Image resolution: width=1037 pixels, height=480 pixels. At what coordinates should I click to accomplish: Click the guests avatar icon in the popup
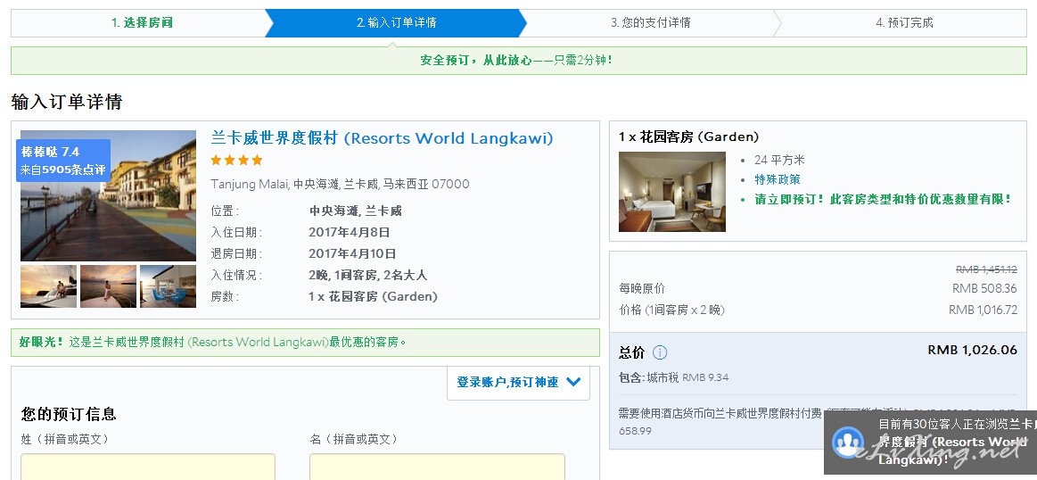(x=848, y=443)
